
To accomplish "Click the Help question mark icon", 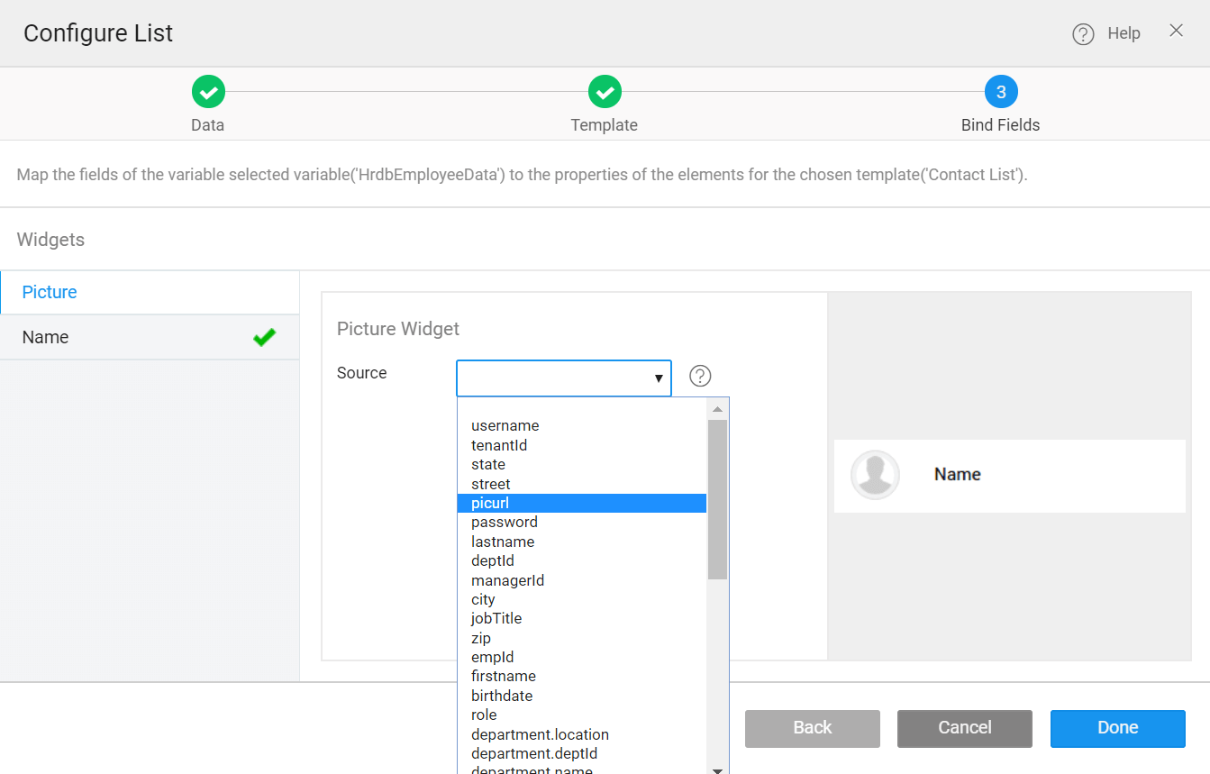I will [x=1082, y=34].
